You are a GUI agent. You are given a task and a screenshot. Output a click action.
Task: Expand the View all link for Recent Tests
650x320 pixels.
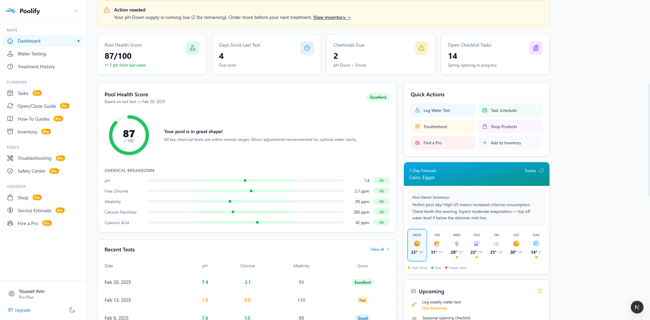click(380, 249)
